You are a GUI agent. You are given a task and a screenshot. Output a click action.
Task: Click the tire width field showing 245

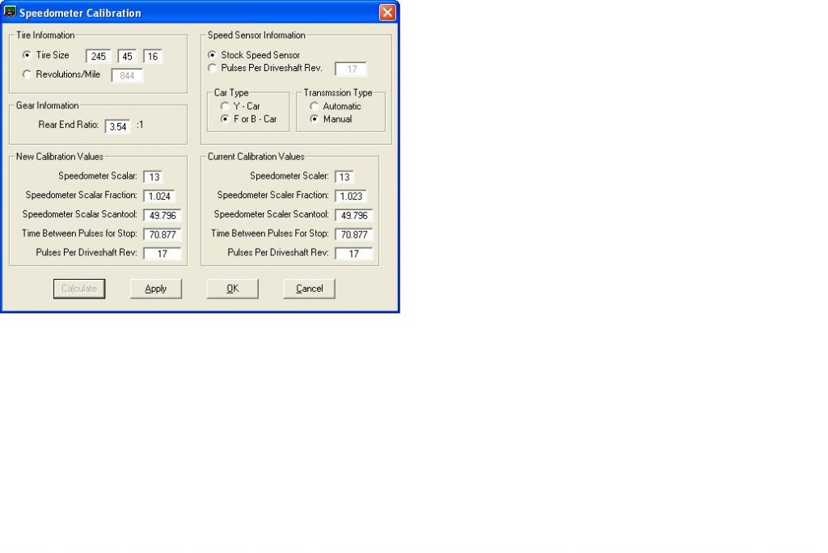tap(99, 57)
